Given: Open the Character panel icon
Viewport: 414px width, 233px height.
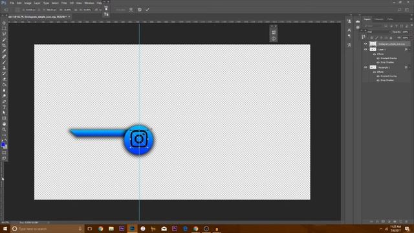Looking at the screenshot, I should 349,30.
